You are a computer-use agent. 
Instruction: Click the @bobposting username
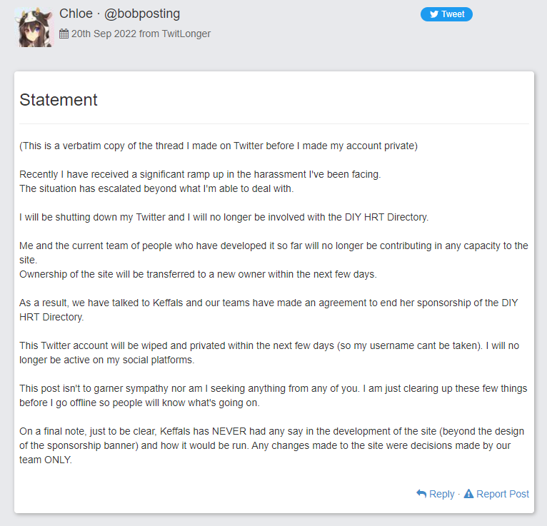142,14
